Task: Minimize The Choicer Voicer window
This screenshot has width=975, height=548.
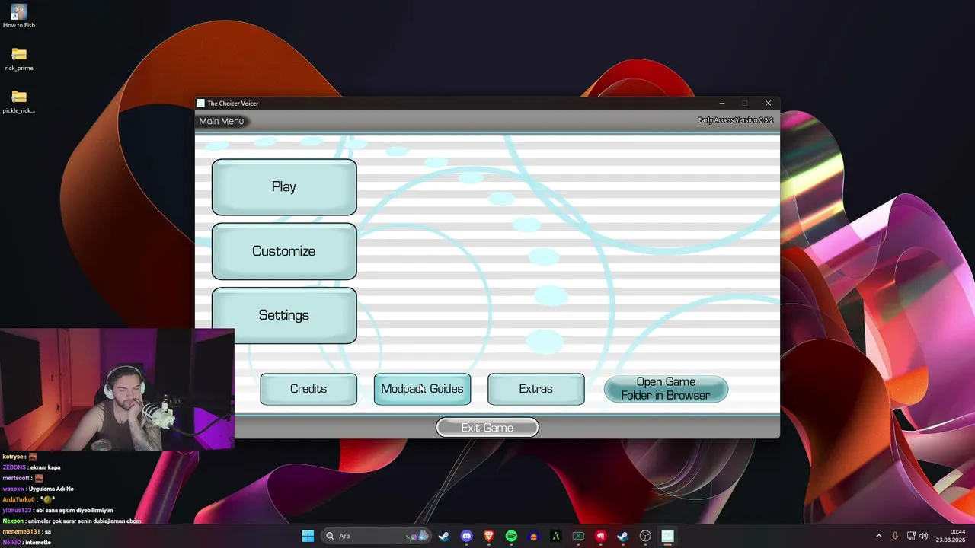Action: tap(722, 104)
